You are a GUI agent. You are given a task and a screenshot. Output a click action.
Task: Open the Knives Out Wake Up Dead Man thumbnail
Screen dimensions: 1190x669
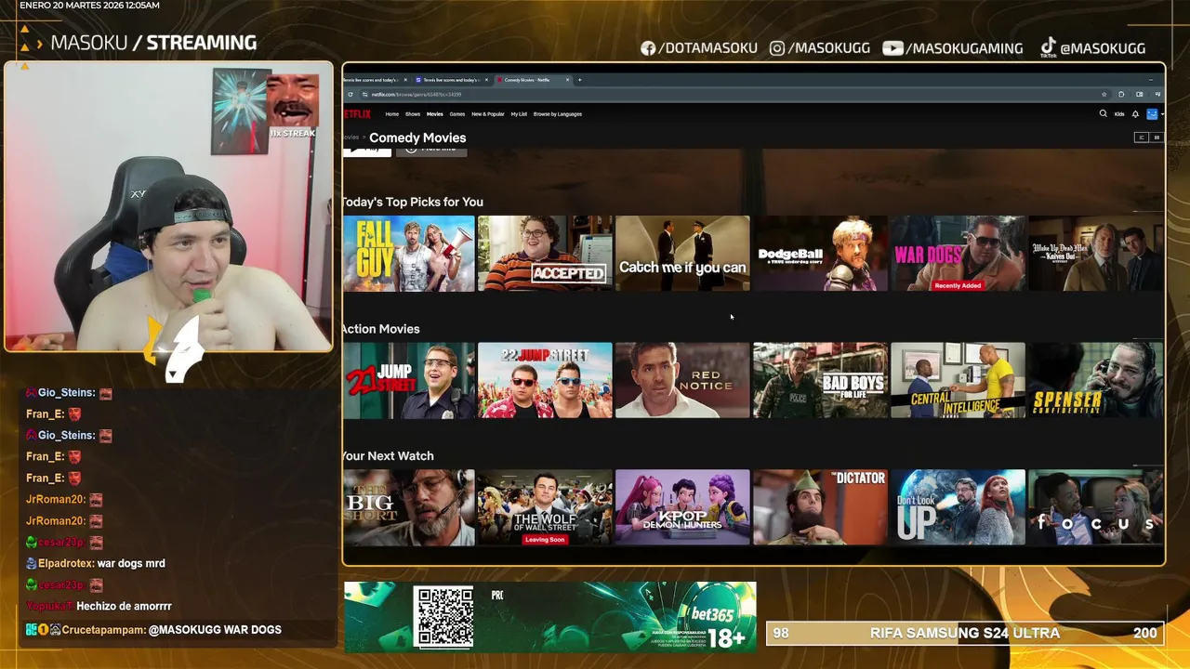[1095, 254]
